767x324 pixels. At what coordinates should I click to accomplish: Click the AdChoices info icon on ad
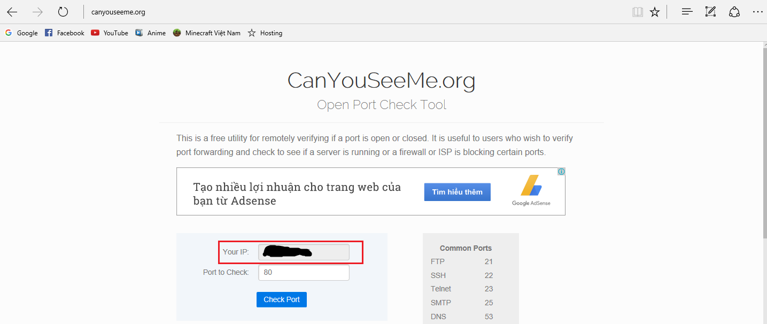point(561,172)
